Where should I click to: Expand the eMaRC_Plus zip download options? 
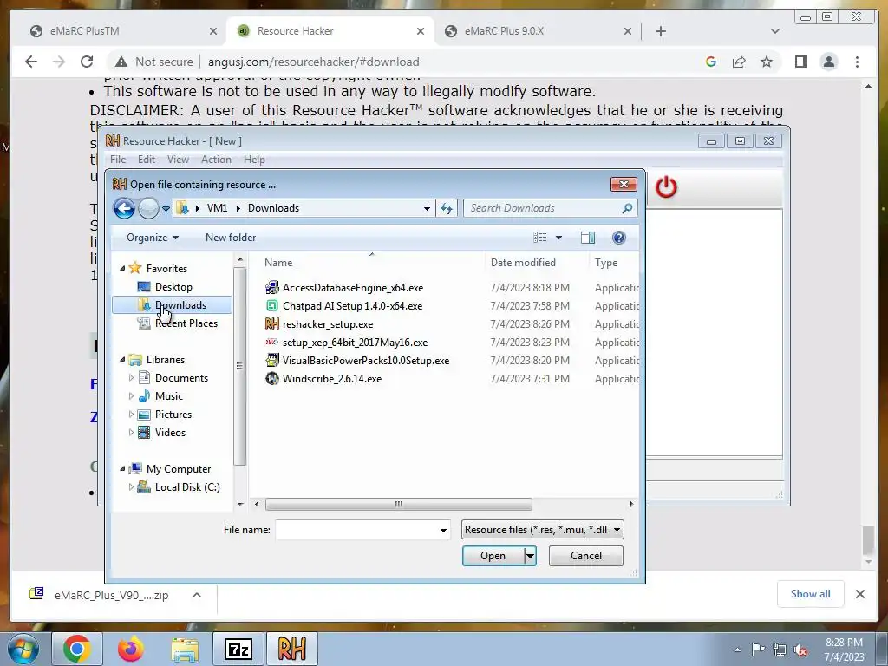[x=197, y=595]
